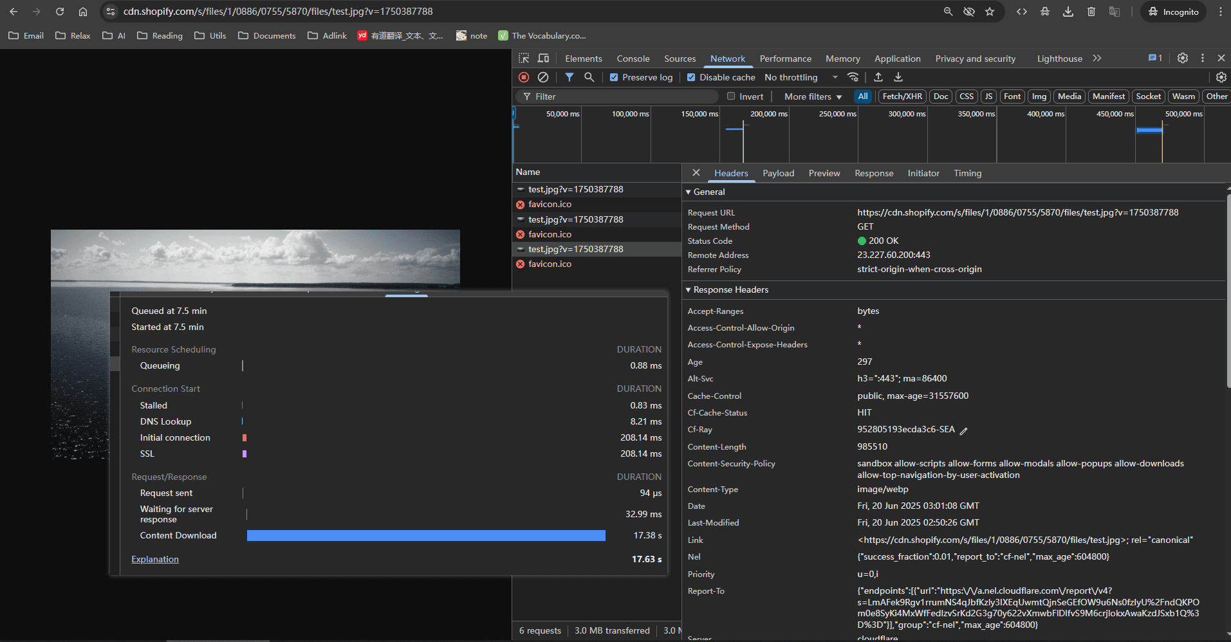Switch to the Timing tab
The image size is (1231, 642).
point(967,173)
